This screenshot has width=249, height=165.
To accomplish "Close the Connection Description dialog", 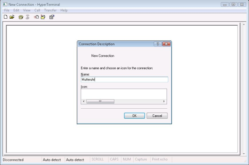I will click(166, 44).
